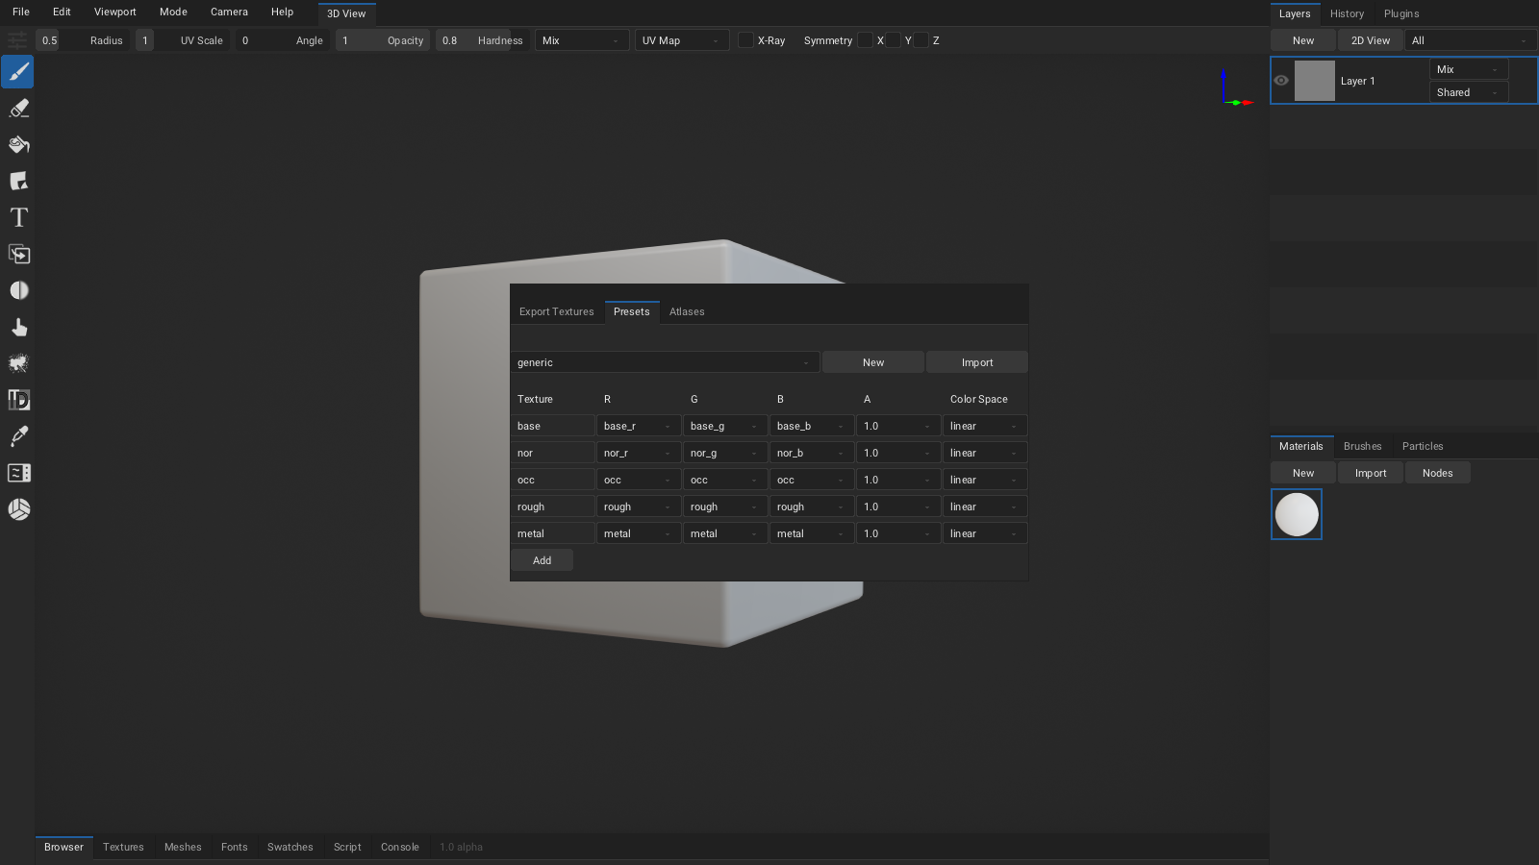
Task: Adjust the Opacity slider
Action: [382, 40]
